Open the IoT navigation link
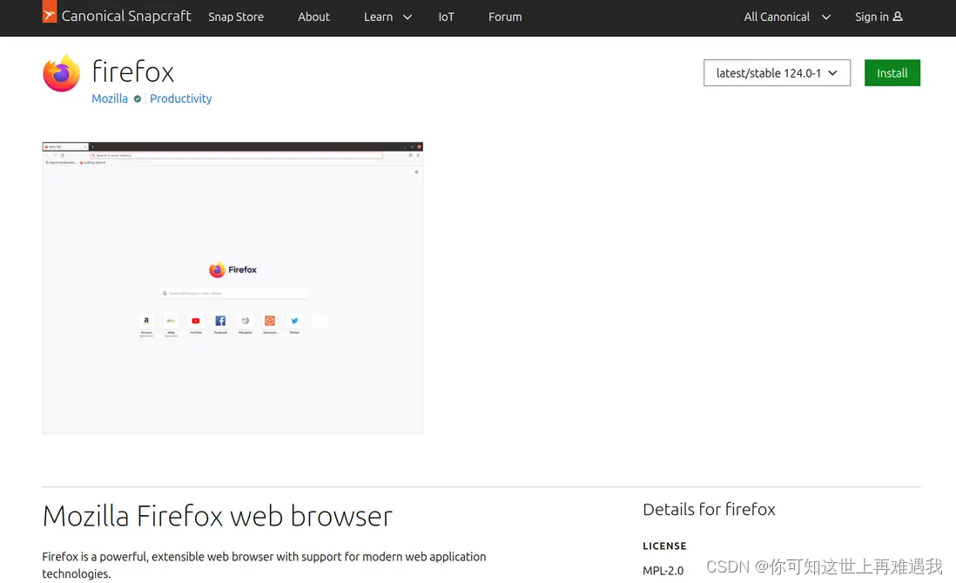This screenshot has height=583, width=956. coord(447,17)
